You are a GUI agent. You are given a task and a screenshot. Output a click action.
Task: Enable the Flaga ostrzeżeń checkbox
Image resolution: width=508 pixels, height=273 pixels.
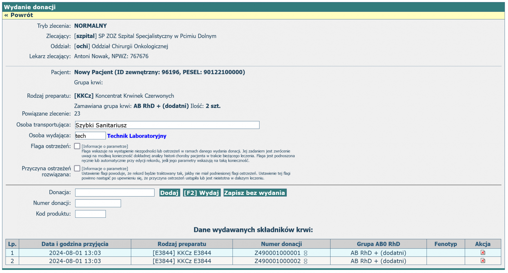click(x=77, y=146)
